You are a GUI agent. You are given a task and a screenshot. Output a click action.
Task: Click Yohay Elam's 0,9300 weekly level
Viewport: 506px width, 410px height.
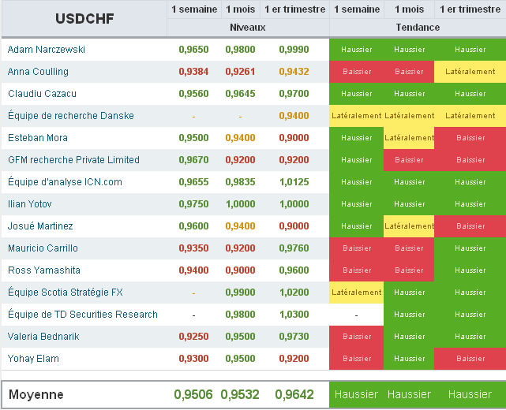point(193,359)
